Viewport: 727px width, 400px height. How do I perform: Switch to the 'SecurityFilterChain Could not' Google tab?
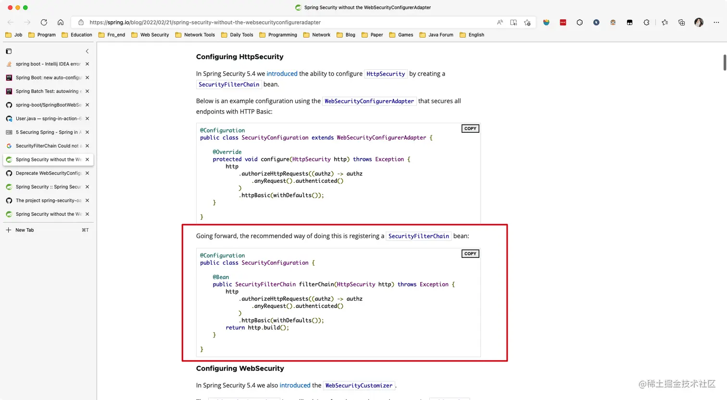coord(48,146)
